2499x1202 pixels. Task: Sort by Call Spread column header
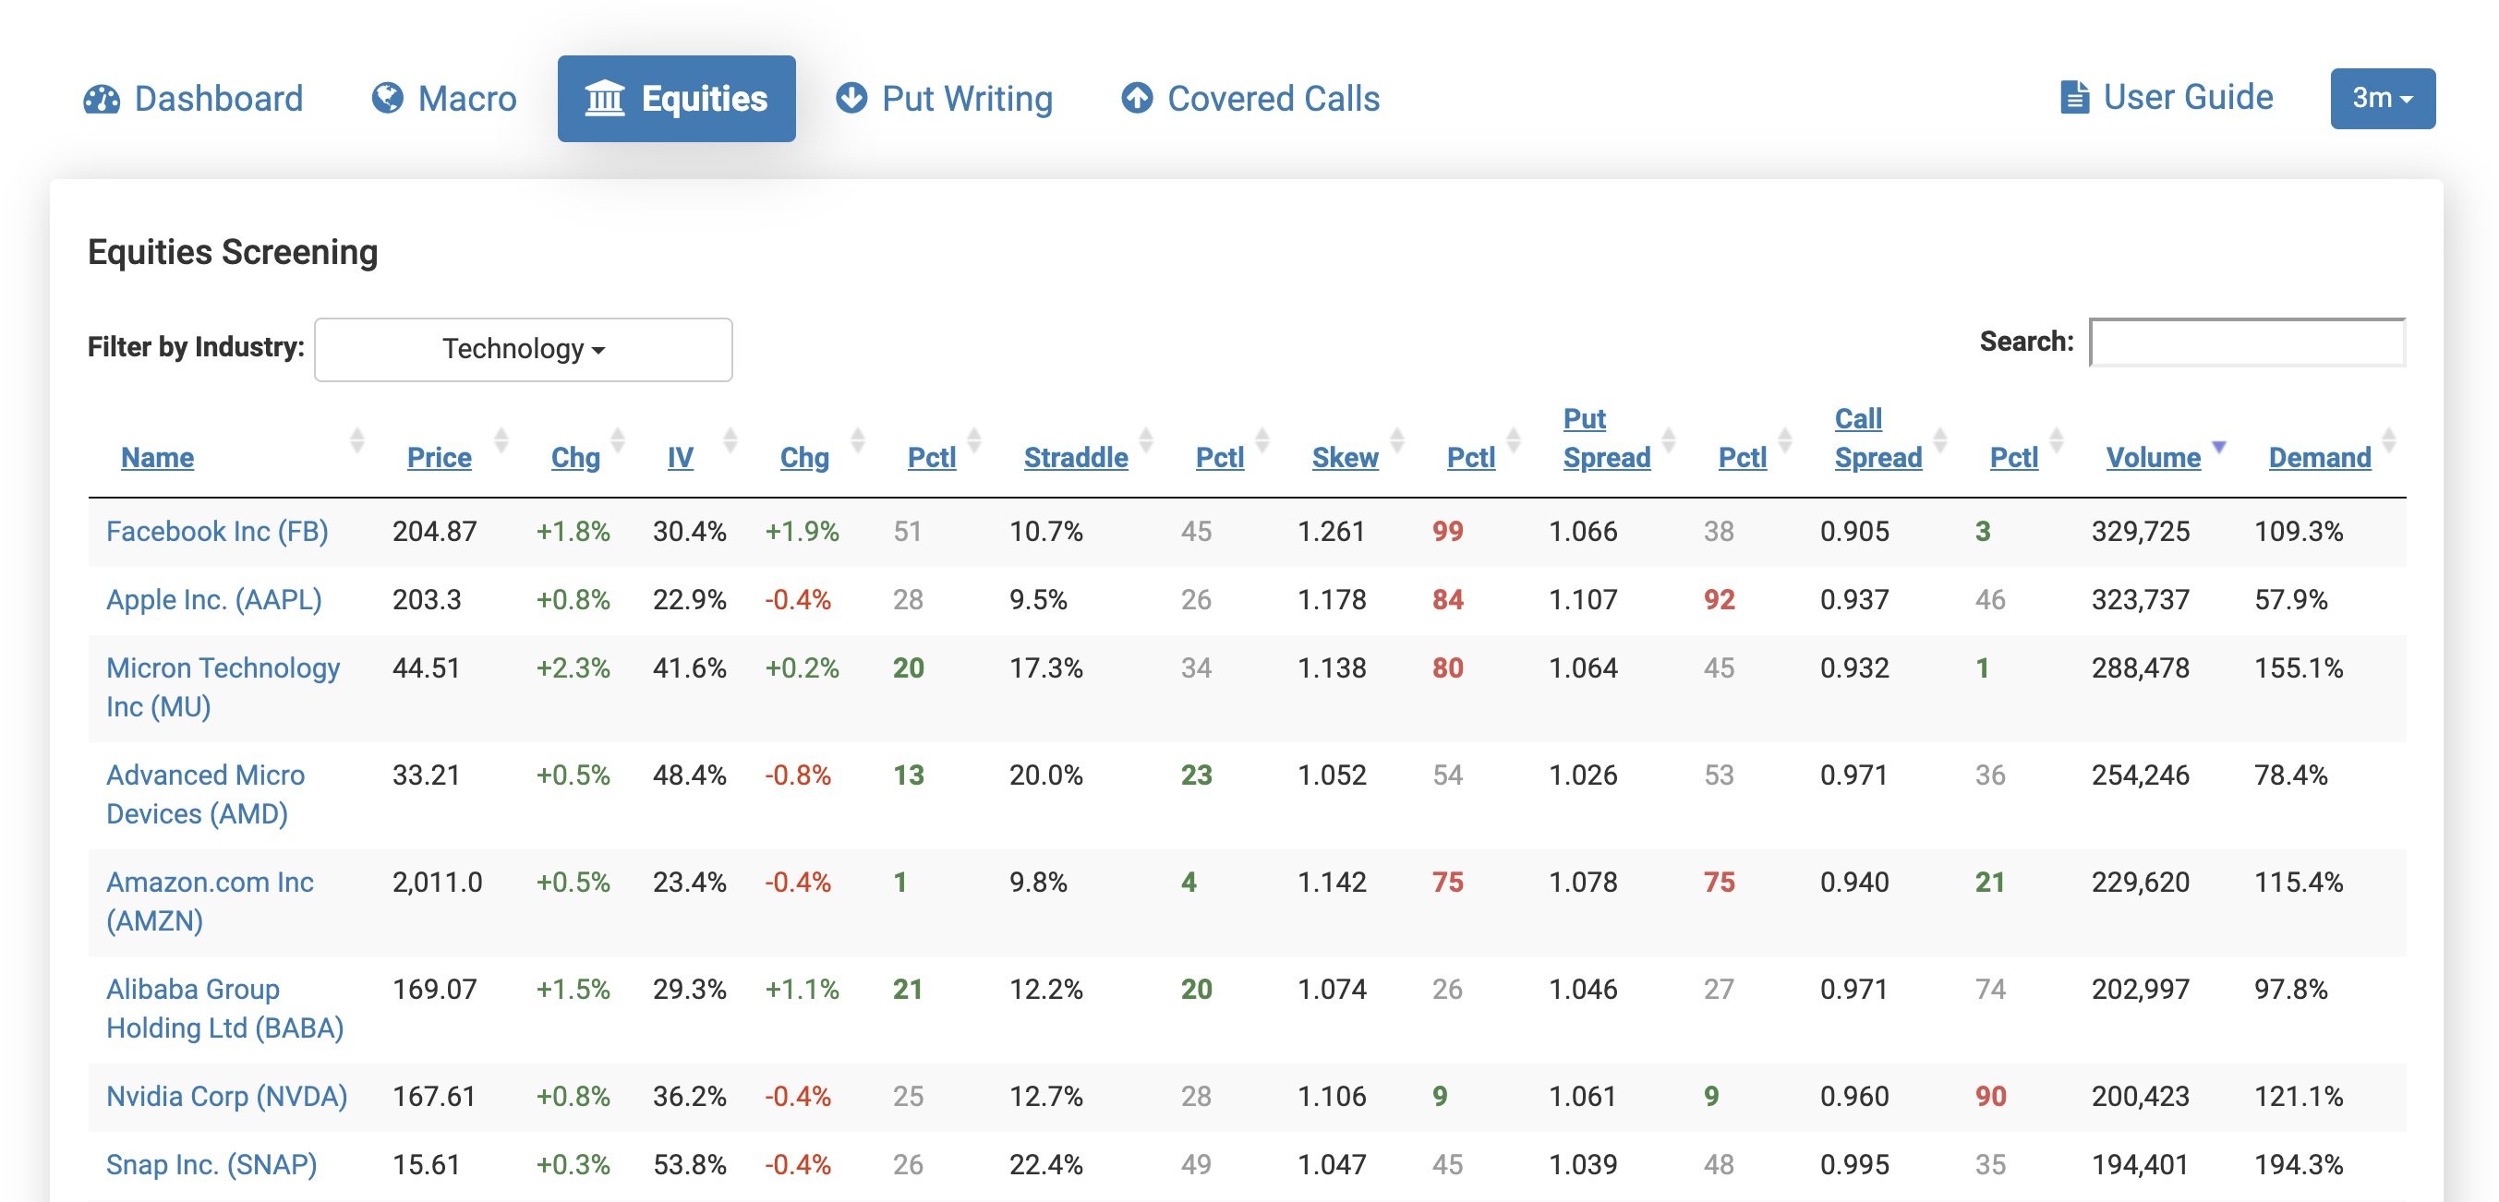click(x=1878, y=438)
